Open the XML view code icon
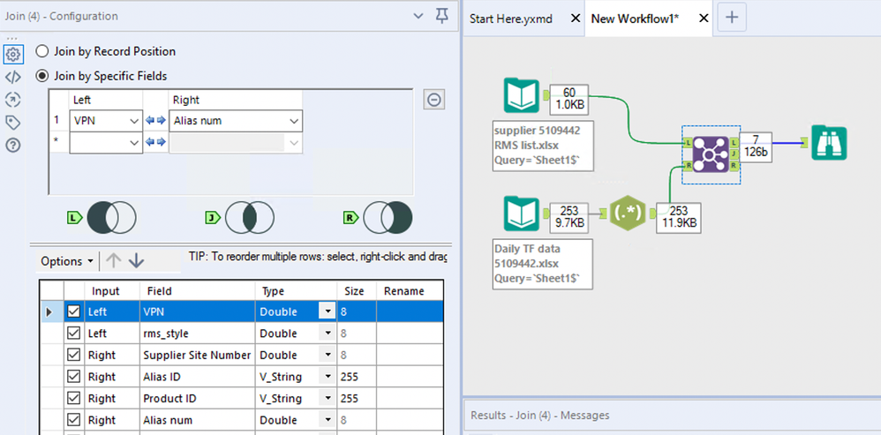Screen dimensions: 881x435 (13, 78)
